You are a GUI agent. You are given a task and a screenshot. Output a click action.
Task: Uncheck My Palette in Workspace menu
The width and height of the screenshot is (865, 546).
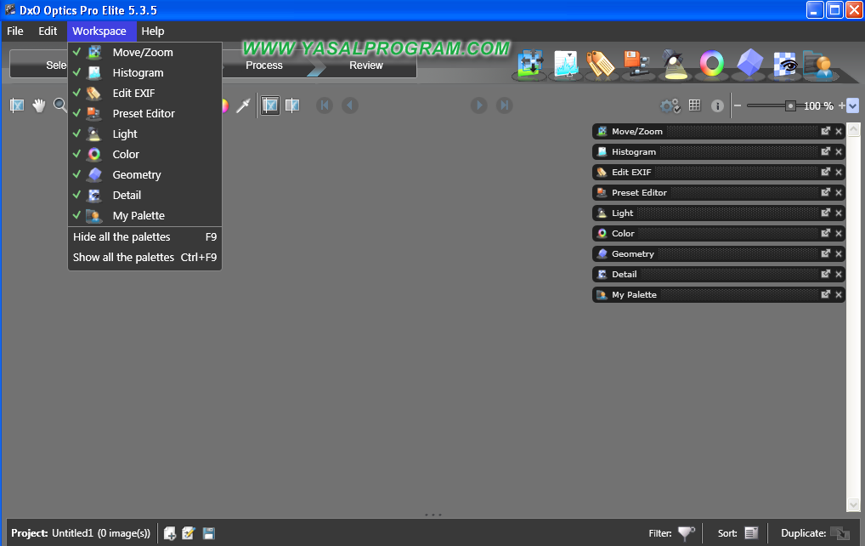139,215
